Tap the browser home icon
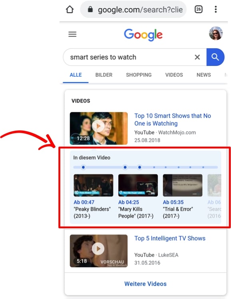This screenshot has width=231, height=299. pos(70,9)
